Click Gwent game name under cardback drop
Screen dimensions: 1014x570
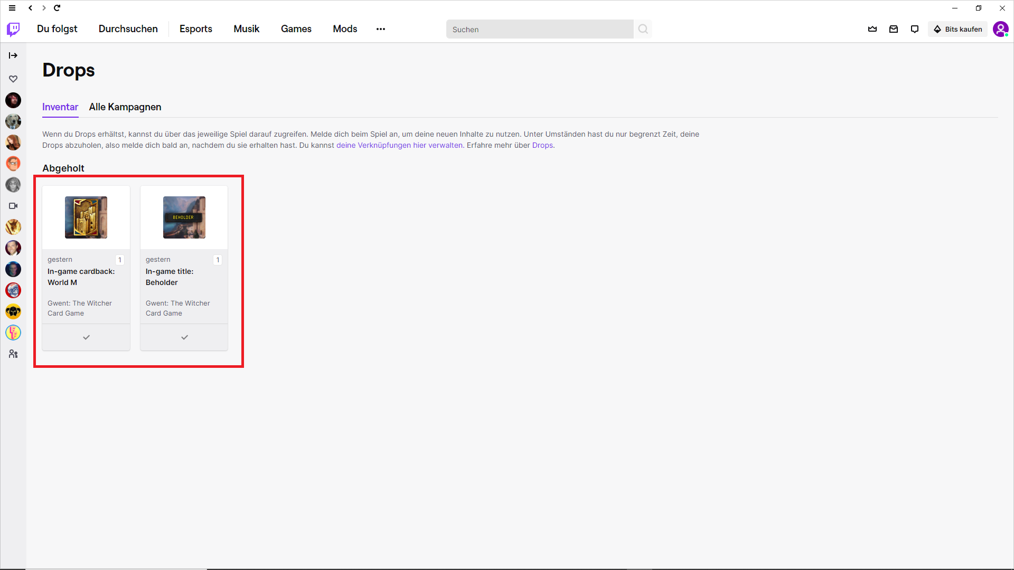click(x=80, y=308)
